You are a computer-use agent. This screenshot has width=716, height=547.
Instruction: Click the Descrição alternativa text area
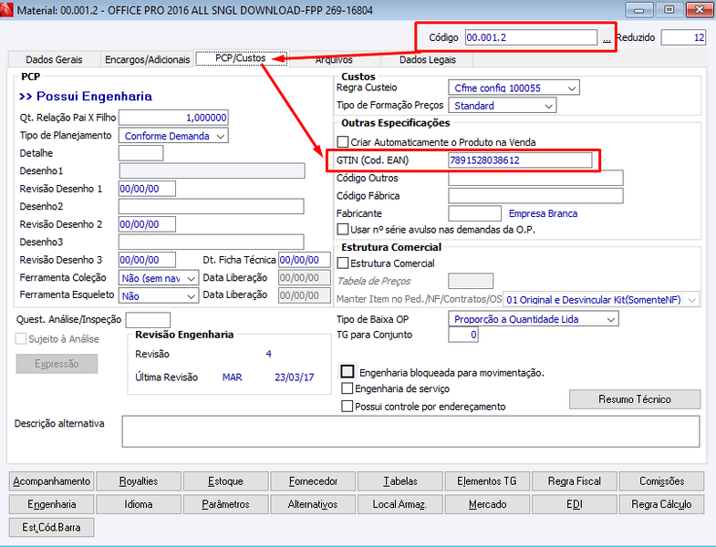[410, 431]
